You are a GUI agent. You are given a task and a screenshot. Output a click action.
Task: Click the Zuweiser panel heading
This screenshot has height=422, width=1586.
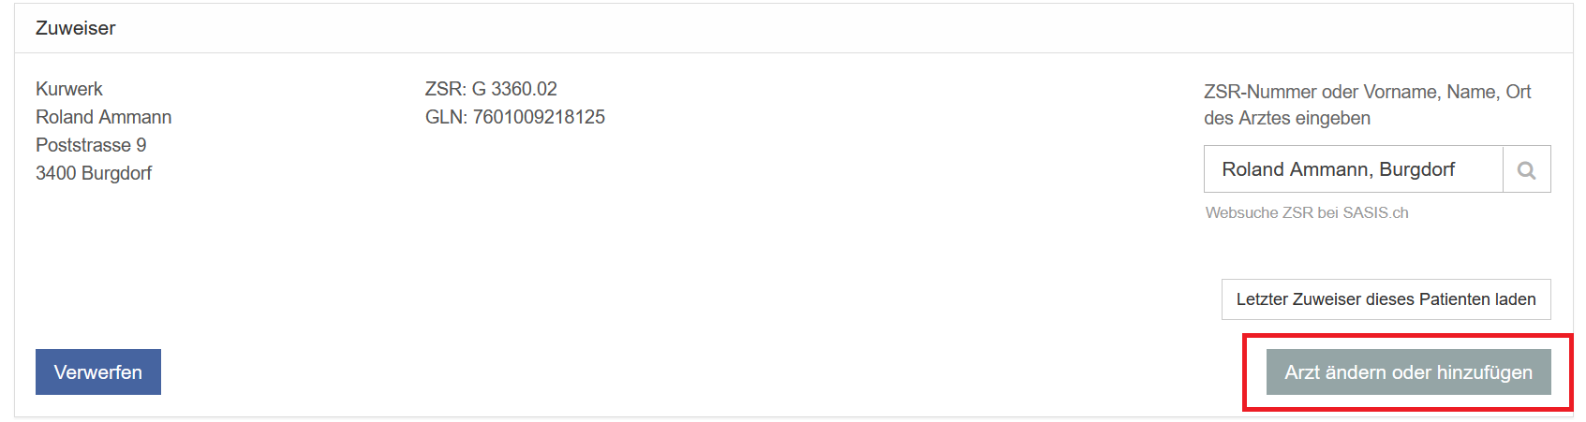click(x=76, y=28)
